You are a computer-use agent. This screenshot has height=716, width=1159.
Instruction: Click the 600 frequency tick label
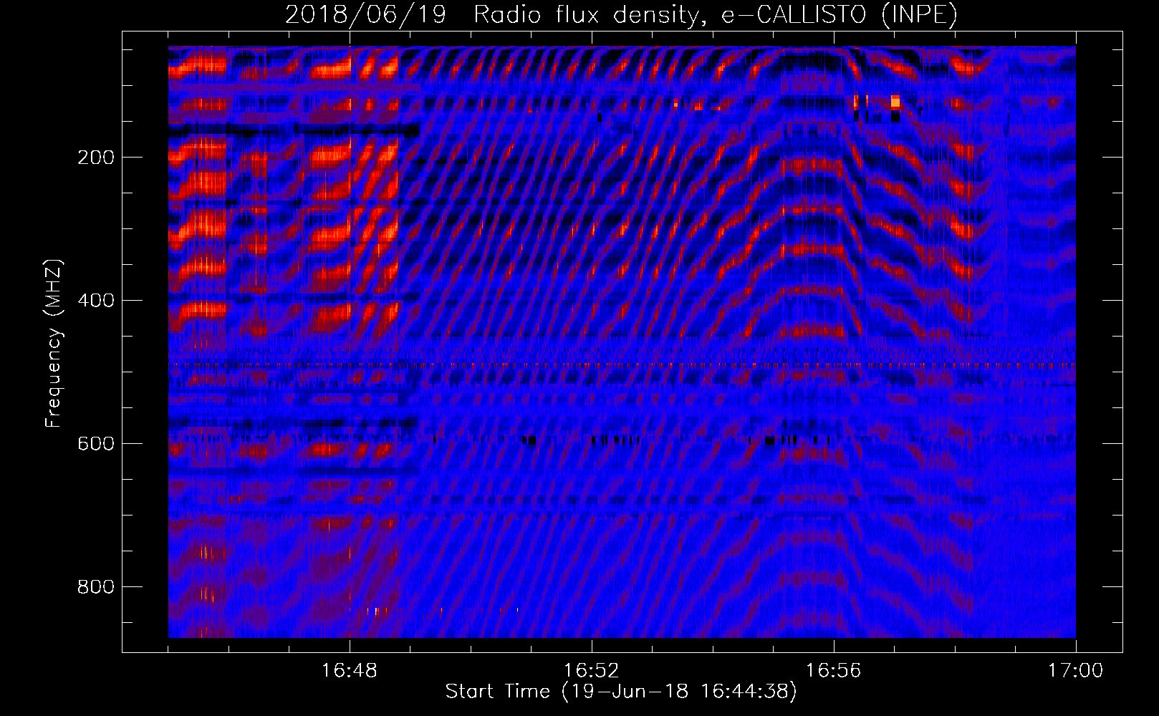tap(96, 444)
